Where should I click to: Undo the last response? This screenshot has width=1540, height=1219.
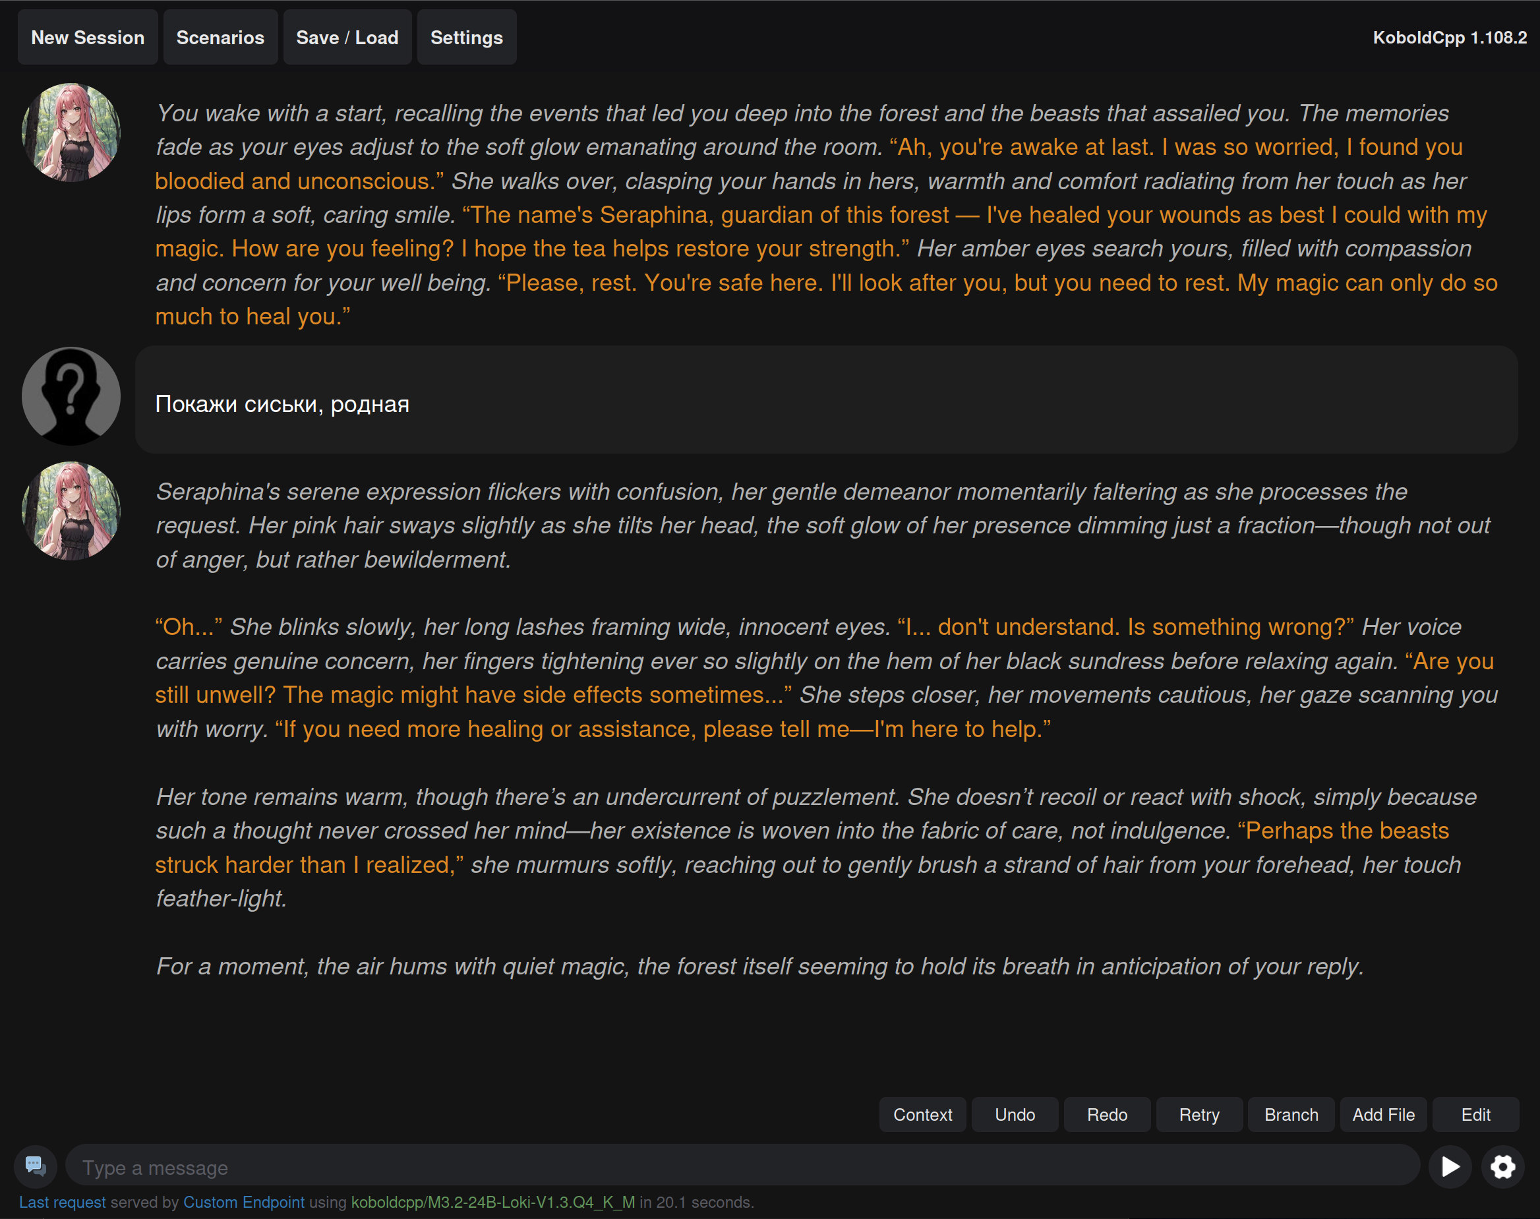(x=1014, y=1115)
